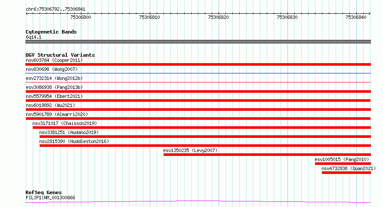383x207 pixels.
Task: Select the nsv3381251 red bar
Action: tap(205, 137)
